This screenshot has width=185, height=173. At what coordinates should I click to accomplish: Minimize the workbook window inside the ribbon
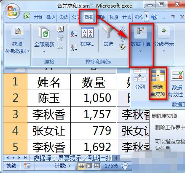click(163, 18)
